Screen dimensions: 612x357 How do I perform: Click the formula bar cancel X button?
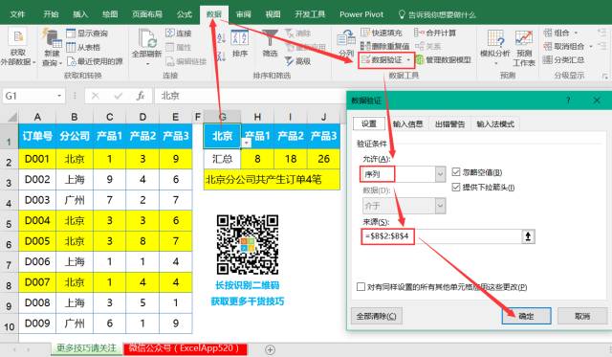96,96
